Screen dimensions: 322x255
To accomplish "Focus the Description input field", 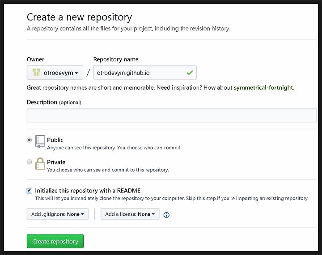I will click(x=171, y=115).
